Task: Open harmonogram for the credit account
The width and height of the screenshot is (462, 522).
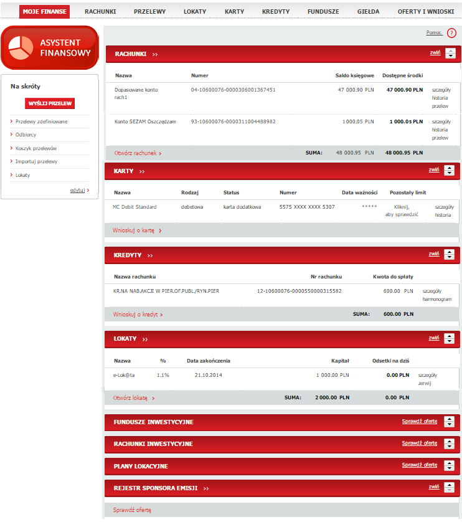Action: tap(437, 299)
